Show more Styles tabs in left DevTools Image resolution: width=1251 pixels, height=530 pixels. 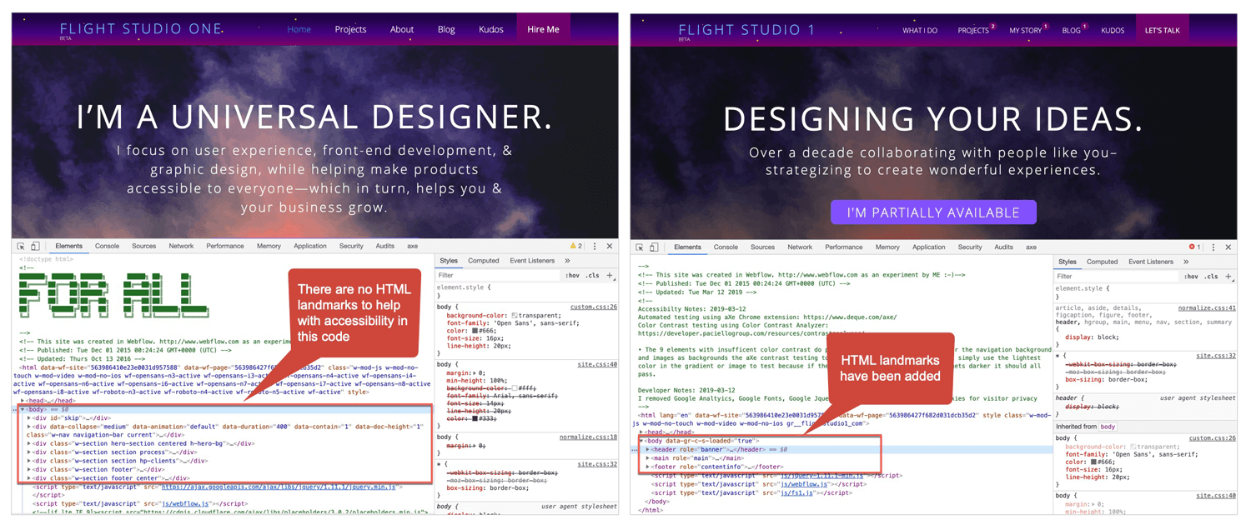click(567, 261)
